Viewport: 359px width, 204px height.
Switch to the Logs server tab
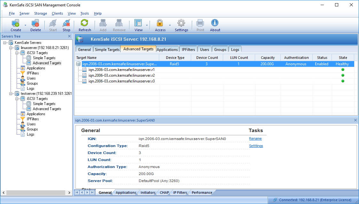tap(235, 49)
